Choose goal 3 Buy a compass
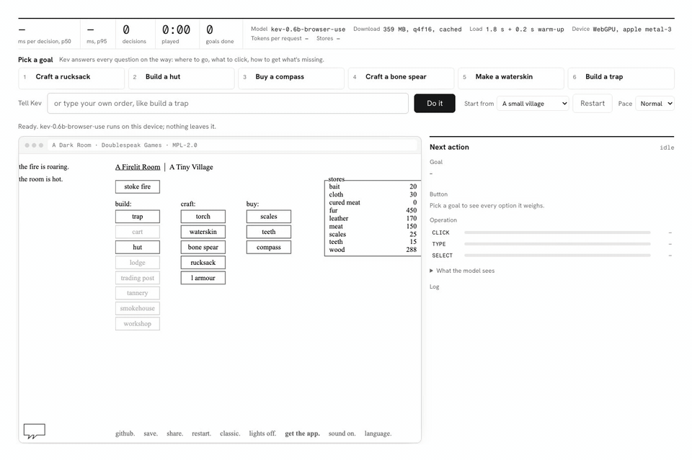Viewport: 692px width, 460px height. 291,78
